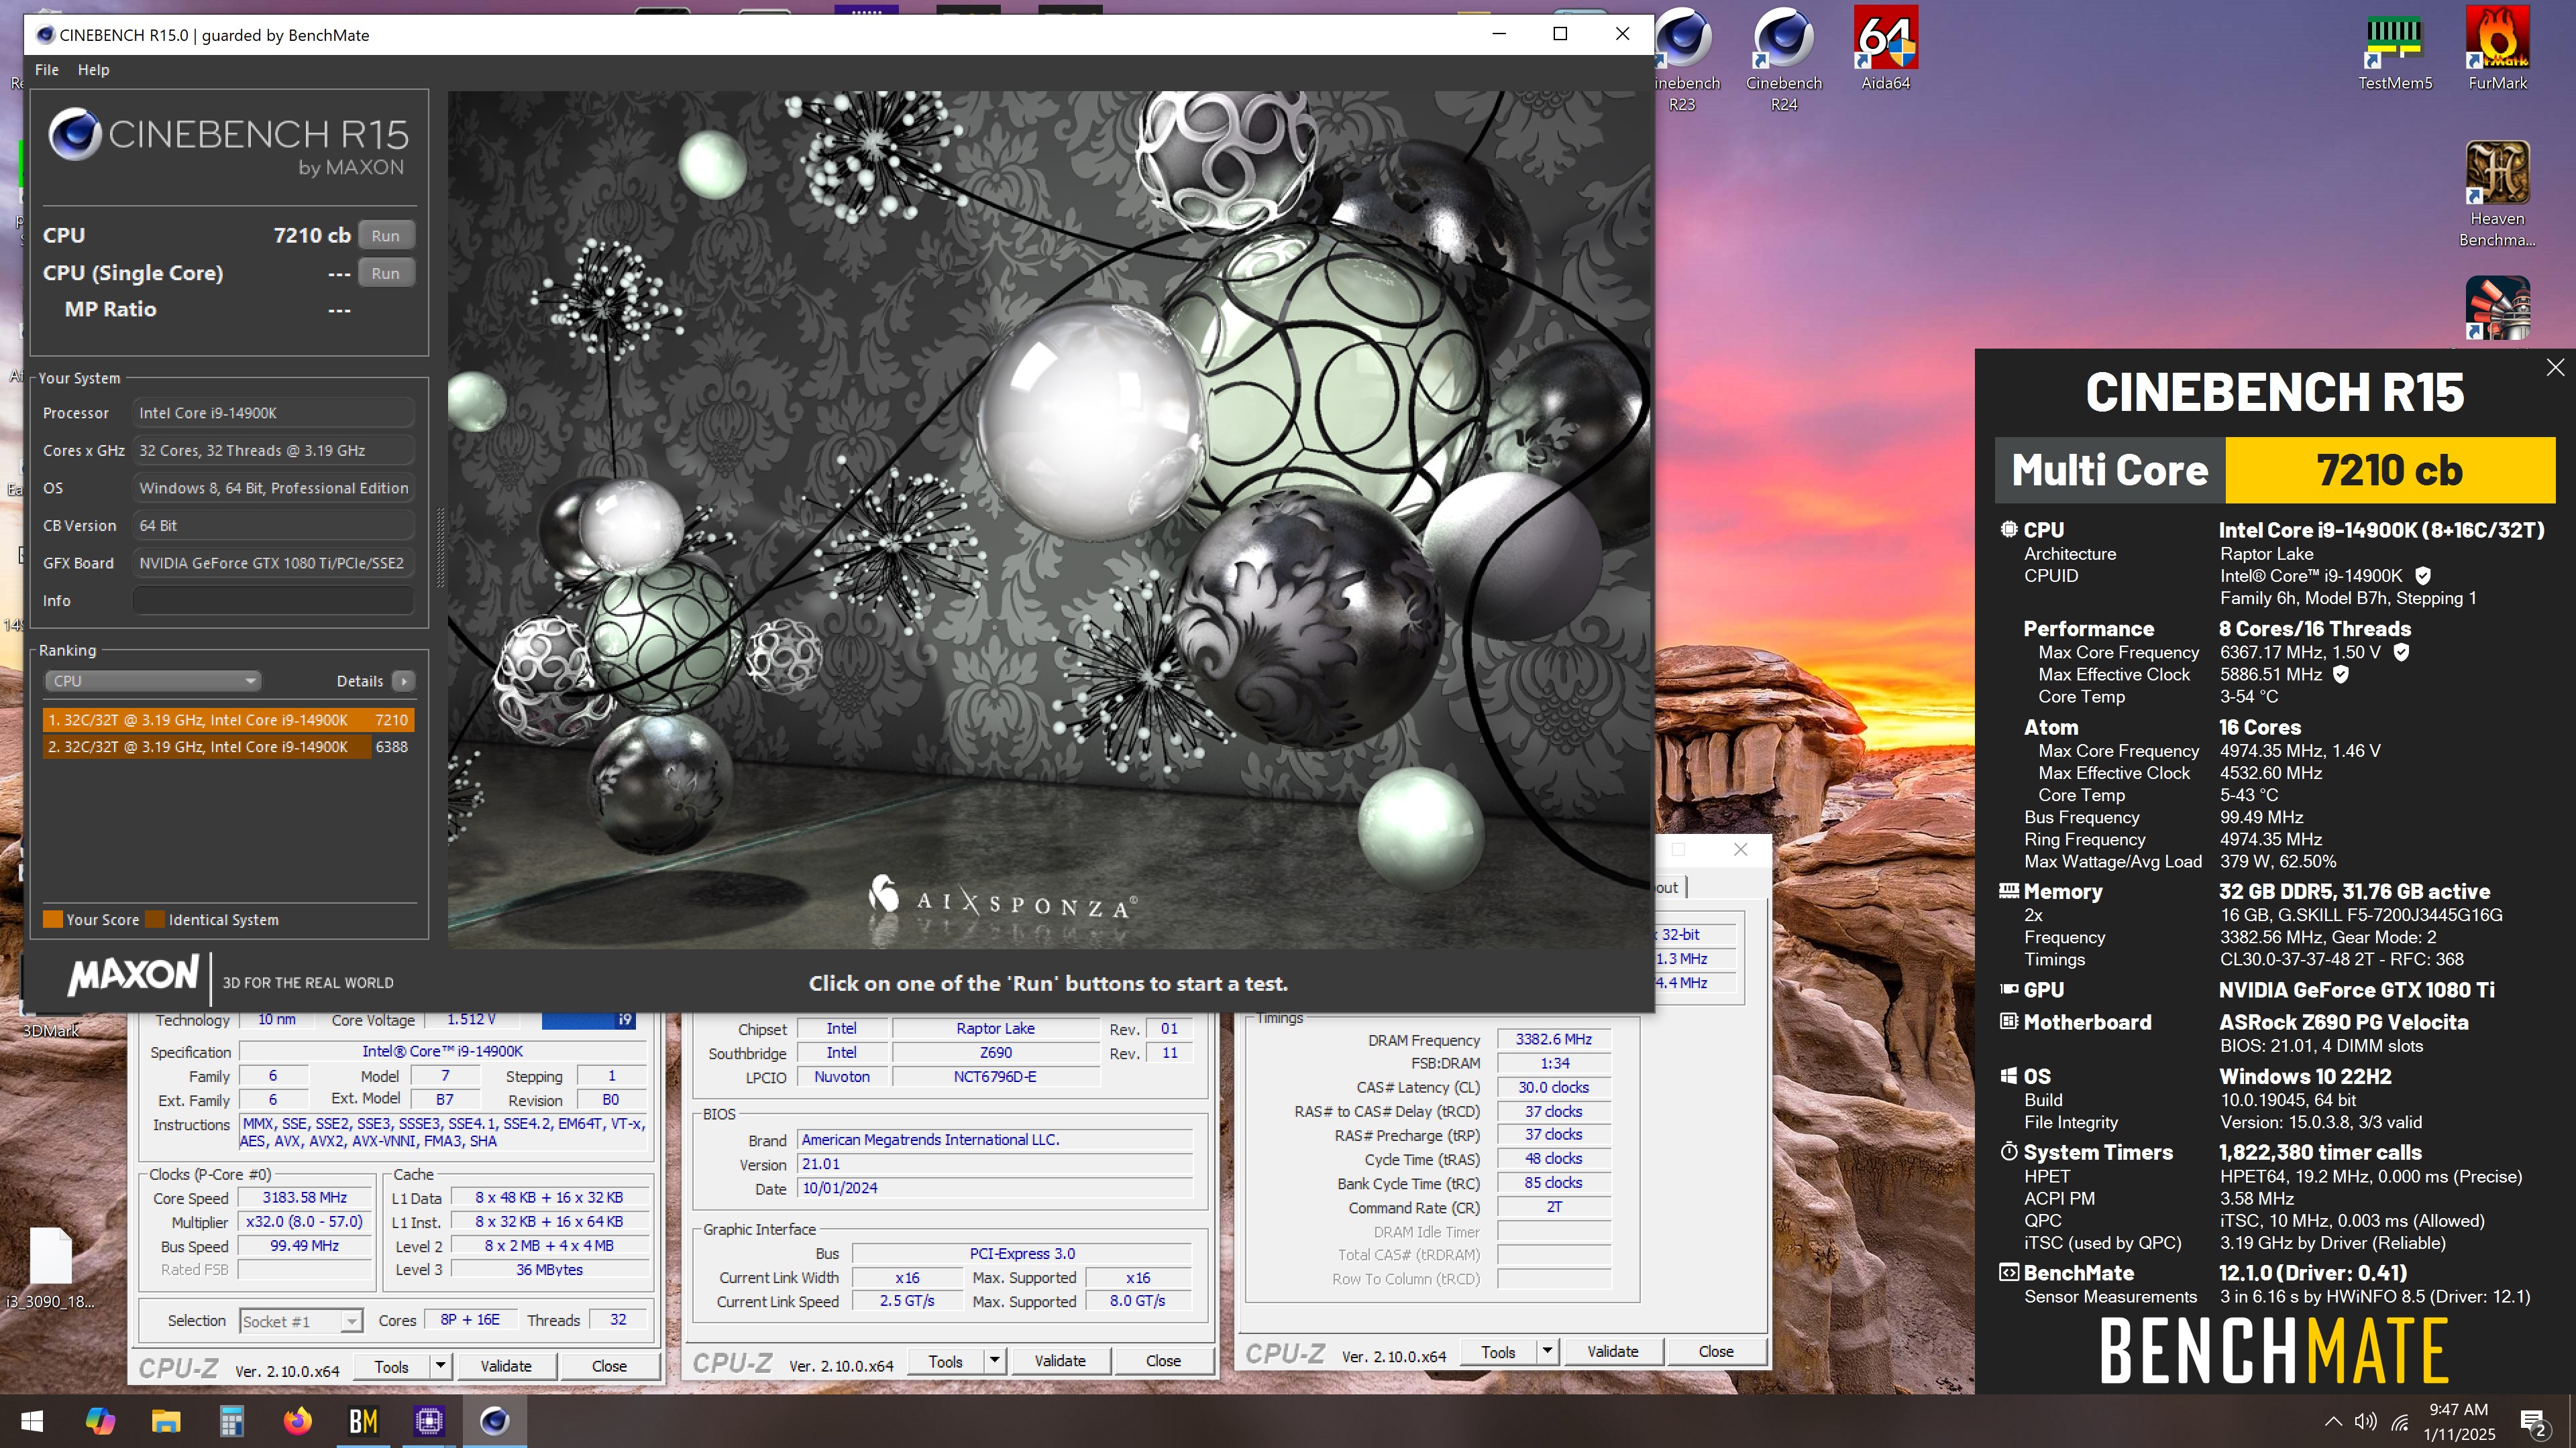
Task: Run the CPU multi-core benchmark
Action: click(386, 236)
